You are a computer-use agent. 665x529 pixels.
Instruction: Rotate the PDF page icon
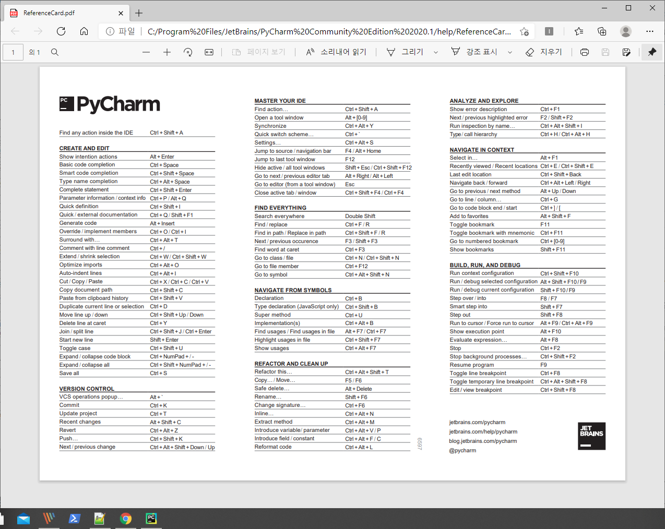[x=188, y=52]
